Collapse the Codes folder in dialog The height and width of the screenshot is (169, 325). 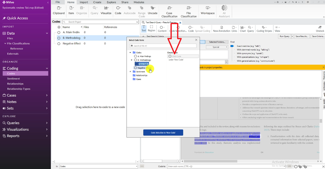click(130, 52)
